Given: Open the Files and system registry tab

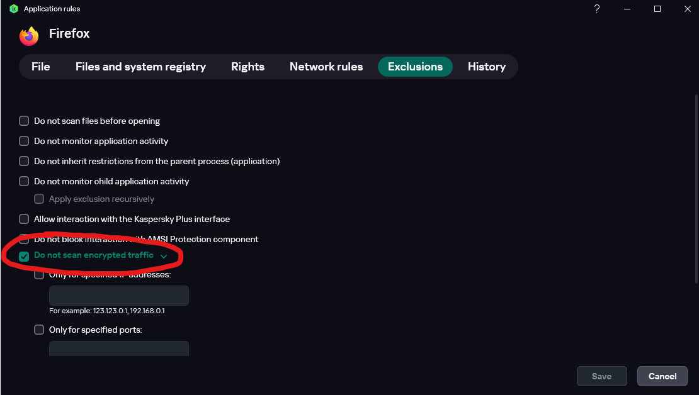Looking at the screenshot, I should point(140,67).
